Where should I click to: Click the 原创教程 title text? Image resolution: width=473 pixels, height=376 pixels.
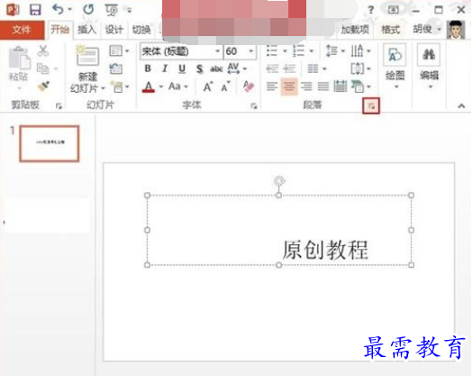click(x=325, y=250)
